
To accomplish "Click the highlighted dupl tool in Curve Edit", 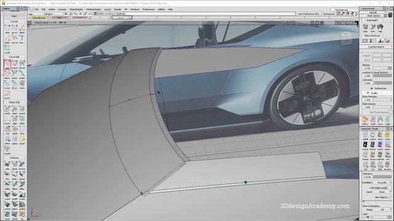I will pyautogui.click(x=7, y=64).
